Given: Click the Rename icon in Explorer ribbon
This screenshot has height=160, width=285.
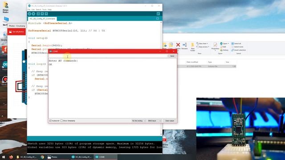Looking at the screenshot, I should 184,46.
